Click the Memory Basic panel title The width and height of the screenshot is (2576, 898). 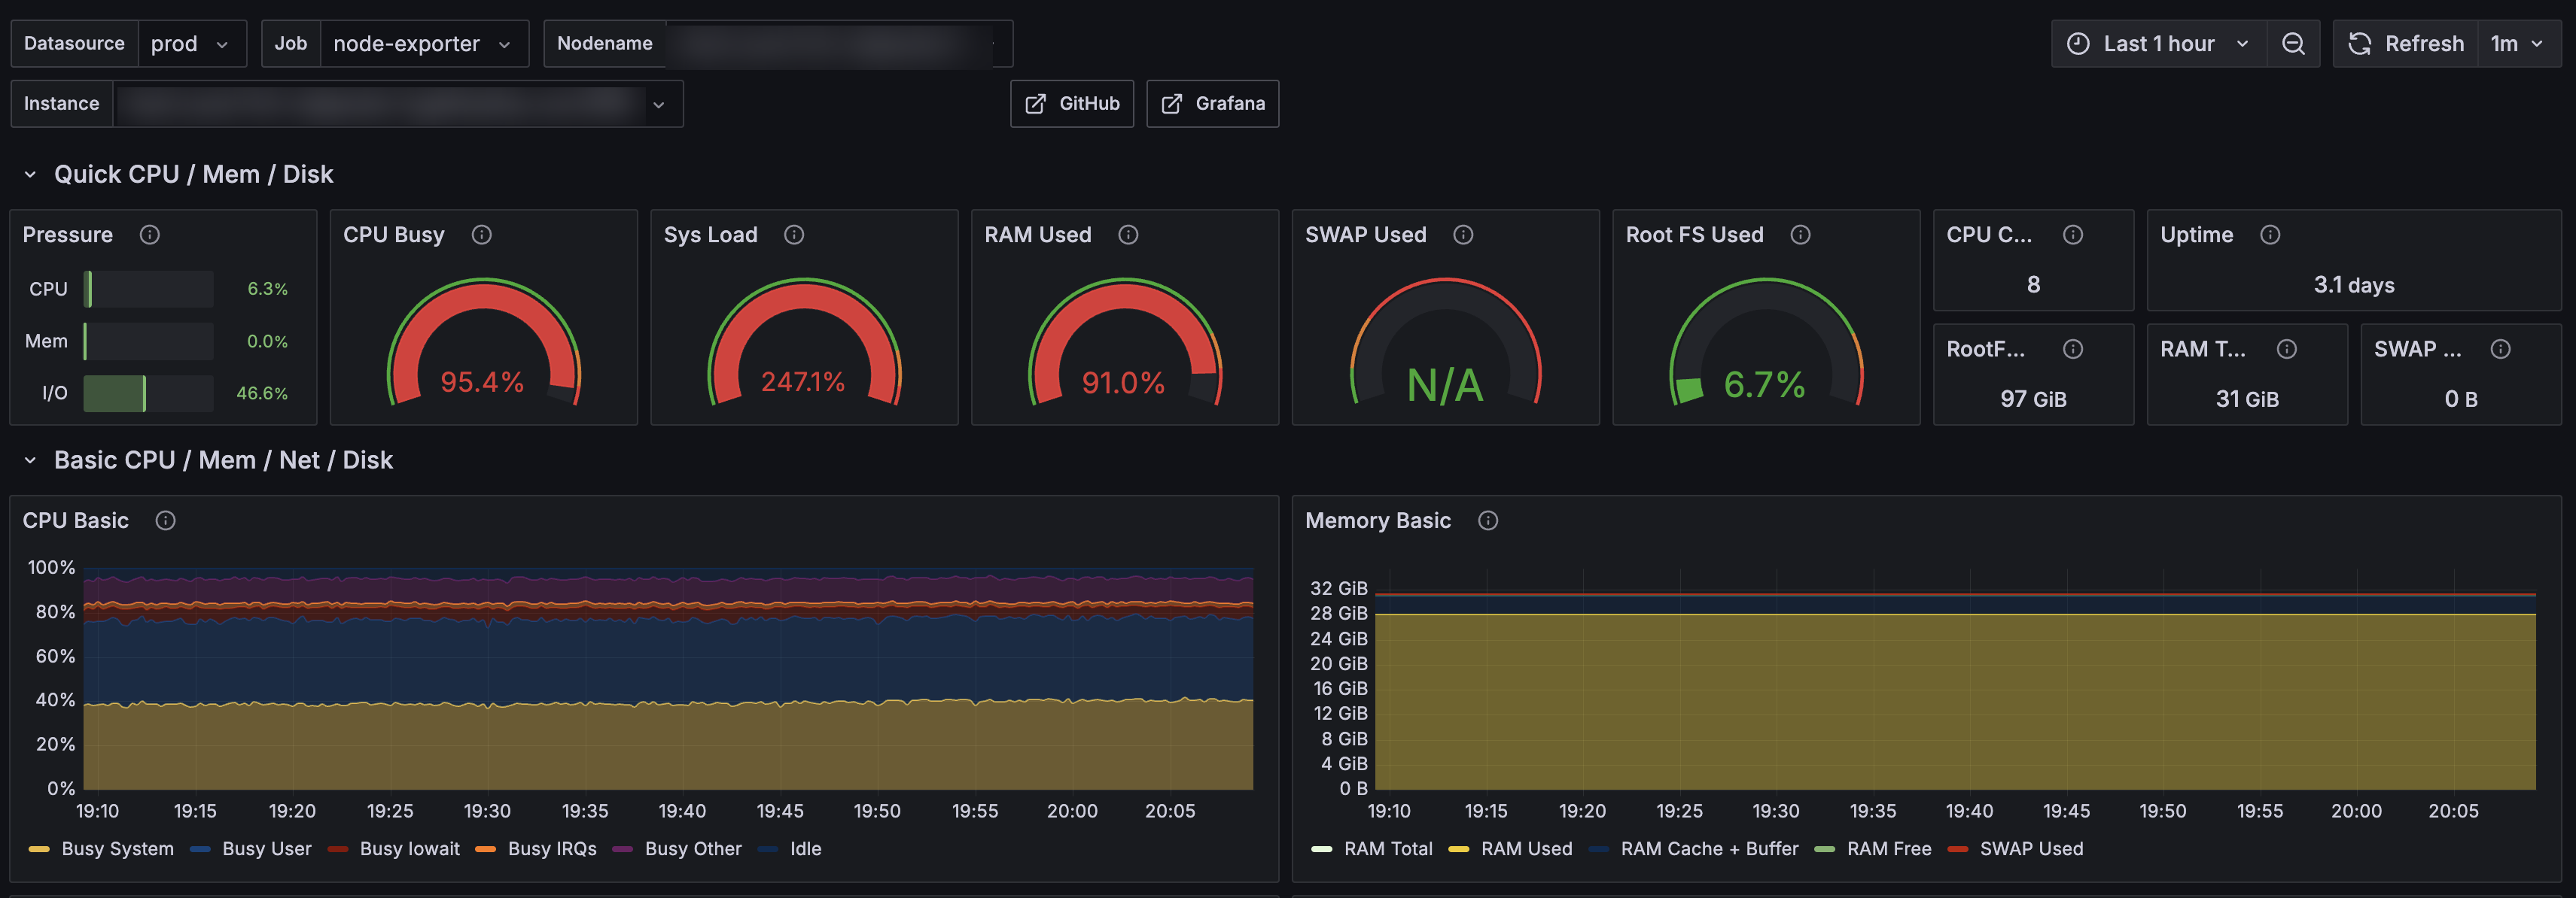[x=1377, y=520]
